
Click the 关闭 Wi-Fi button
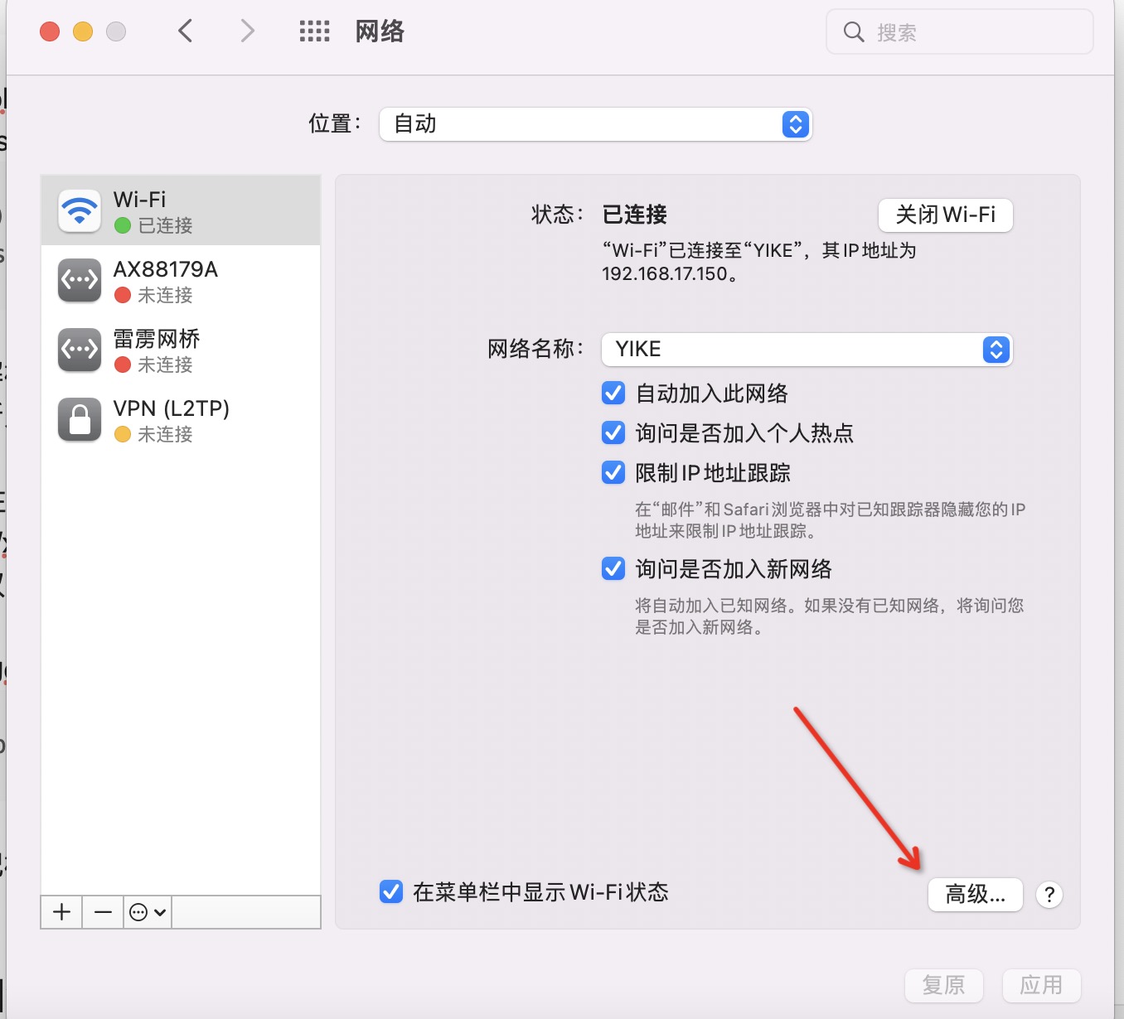pos(945,215)
